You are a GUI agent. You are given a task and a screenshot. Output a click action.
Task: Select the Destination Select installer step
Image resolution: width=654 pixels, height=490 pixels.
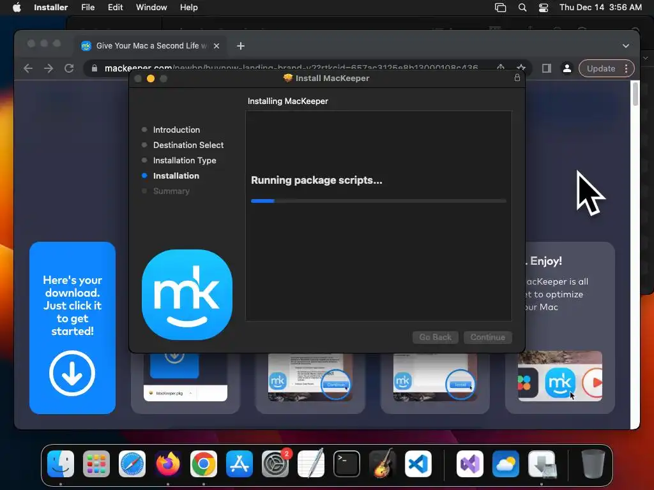[x=188, y=145]
